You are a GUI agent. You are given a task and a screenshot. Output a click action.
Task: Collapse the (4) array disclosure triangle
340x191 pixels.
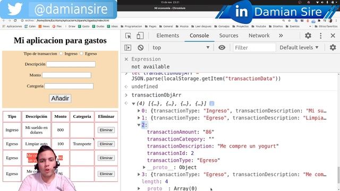pyautogui.click(x=133, y=104)
